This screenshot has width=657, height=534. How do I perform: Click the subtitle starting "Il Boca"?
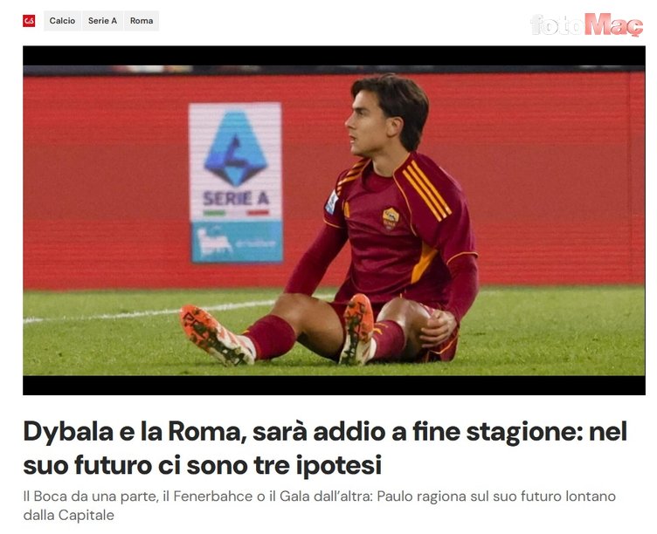tap(319, 505)
